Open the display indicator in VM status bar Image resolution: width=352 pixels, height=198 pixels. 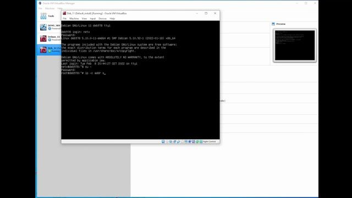click(x=186, y=142)
